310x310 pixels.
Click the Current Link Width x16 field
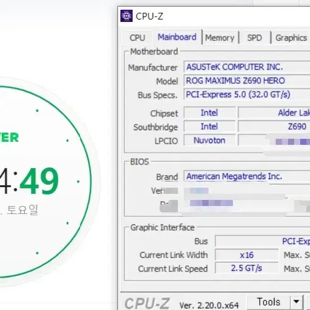coord(246,255)
